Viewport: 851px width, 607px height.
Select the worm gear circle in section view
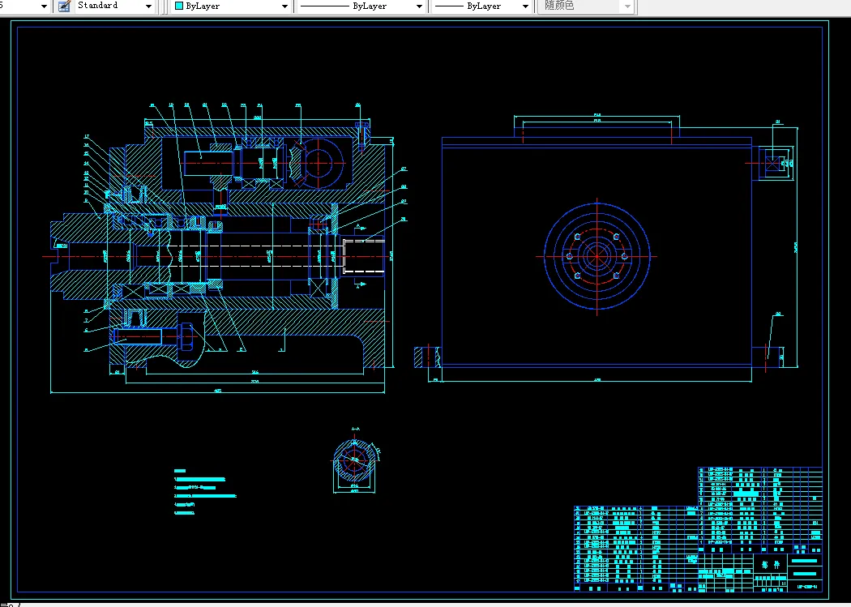[x=319, y=163]
